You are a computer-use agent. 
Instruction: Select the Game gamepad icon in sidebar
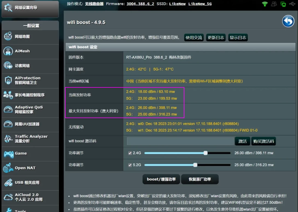point(8,154)
